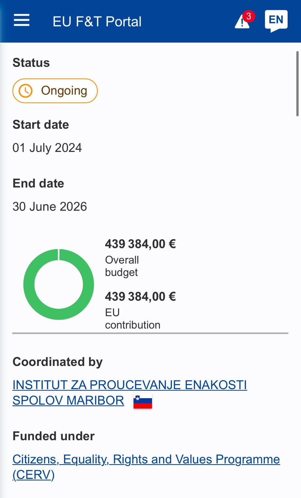301x498 pixels.
Task: Click the Status heading
Action: point(31,63)
